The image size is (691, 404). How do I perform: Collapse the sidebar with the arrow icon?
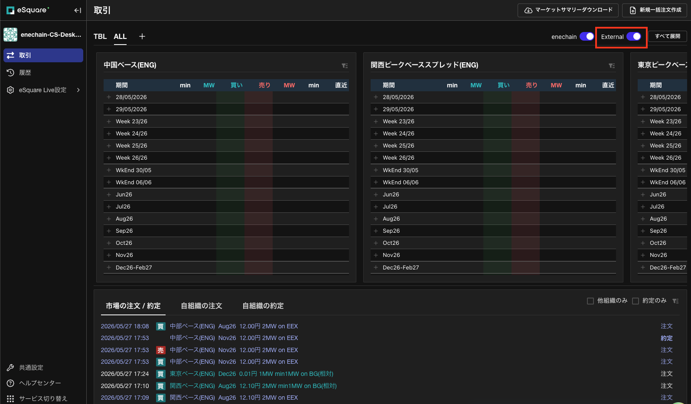coord(78,10)
